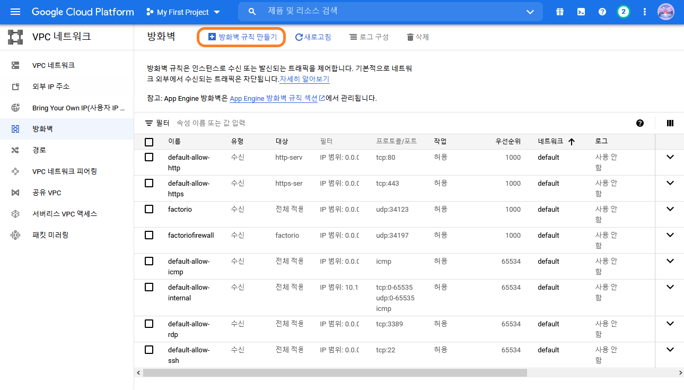The image size is (684, 390).
Task: Open the hamburger navigation menu
Action: coord(15,12)
